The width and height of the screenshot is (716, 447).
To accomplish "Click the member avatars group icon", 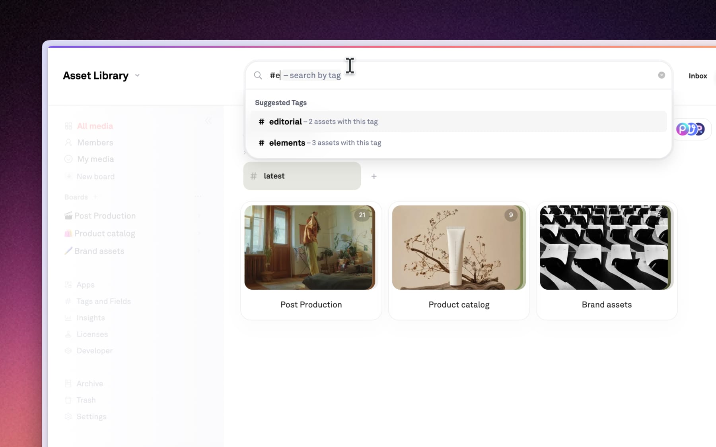I will tap(690, 129).
